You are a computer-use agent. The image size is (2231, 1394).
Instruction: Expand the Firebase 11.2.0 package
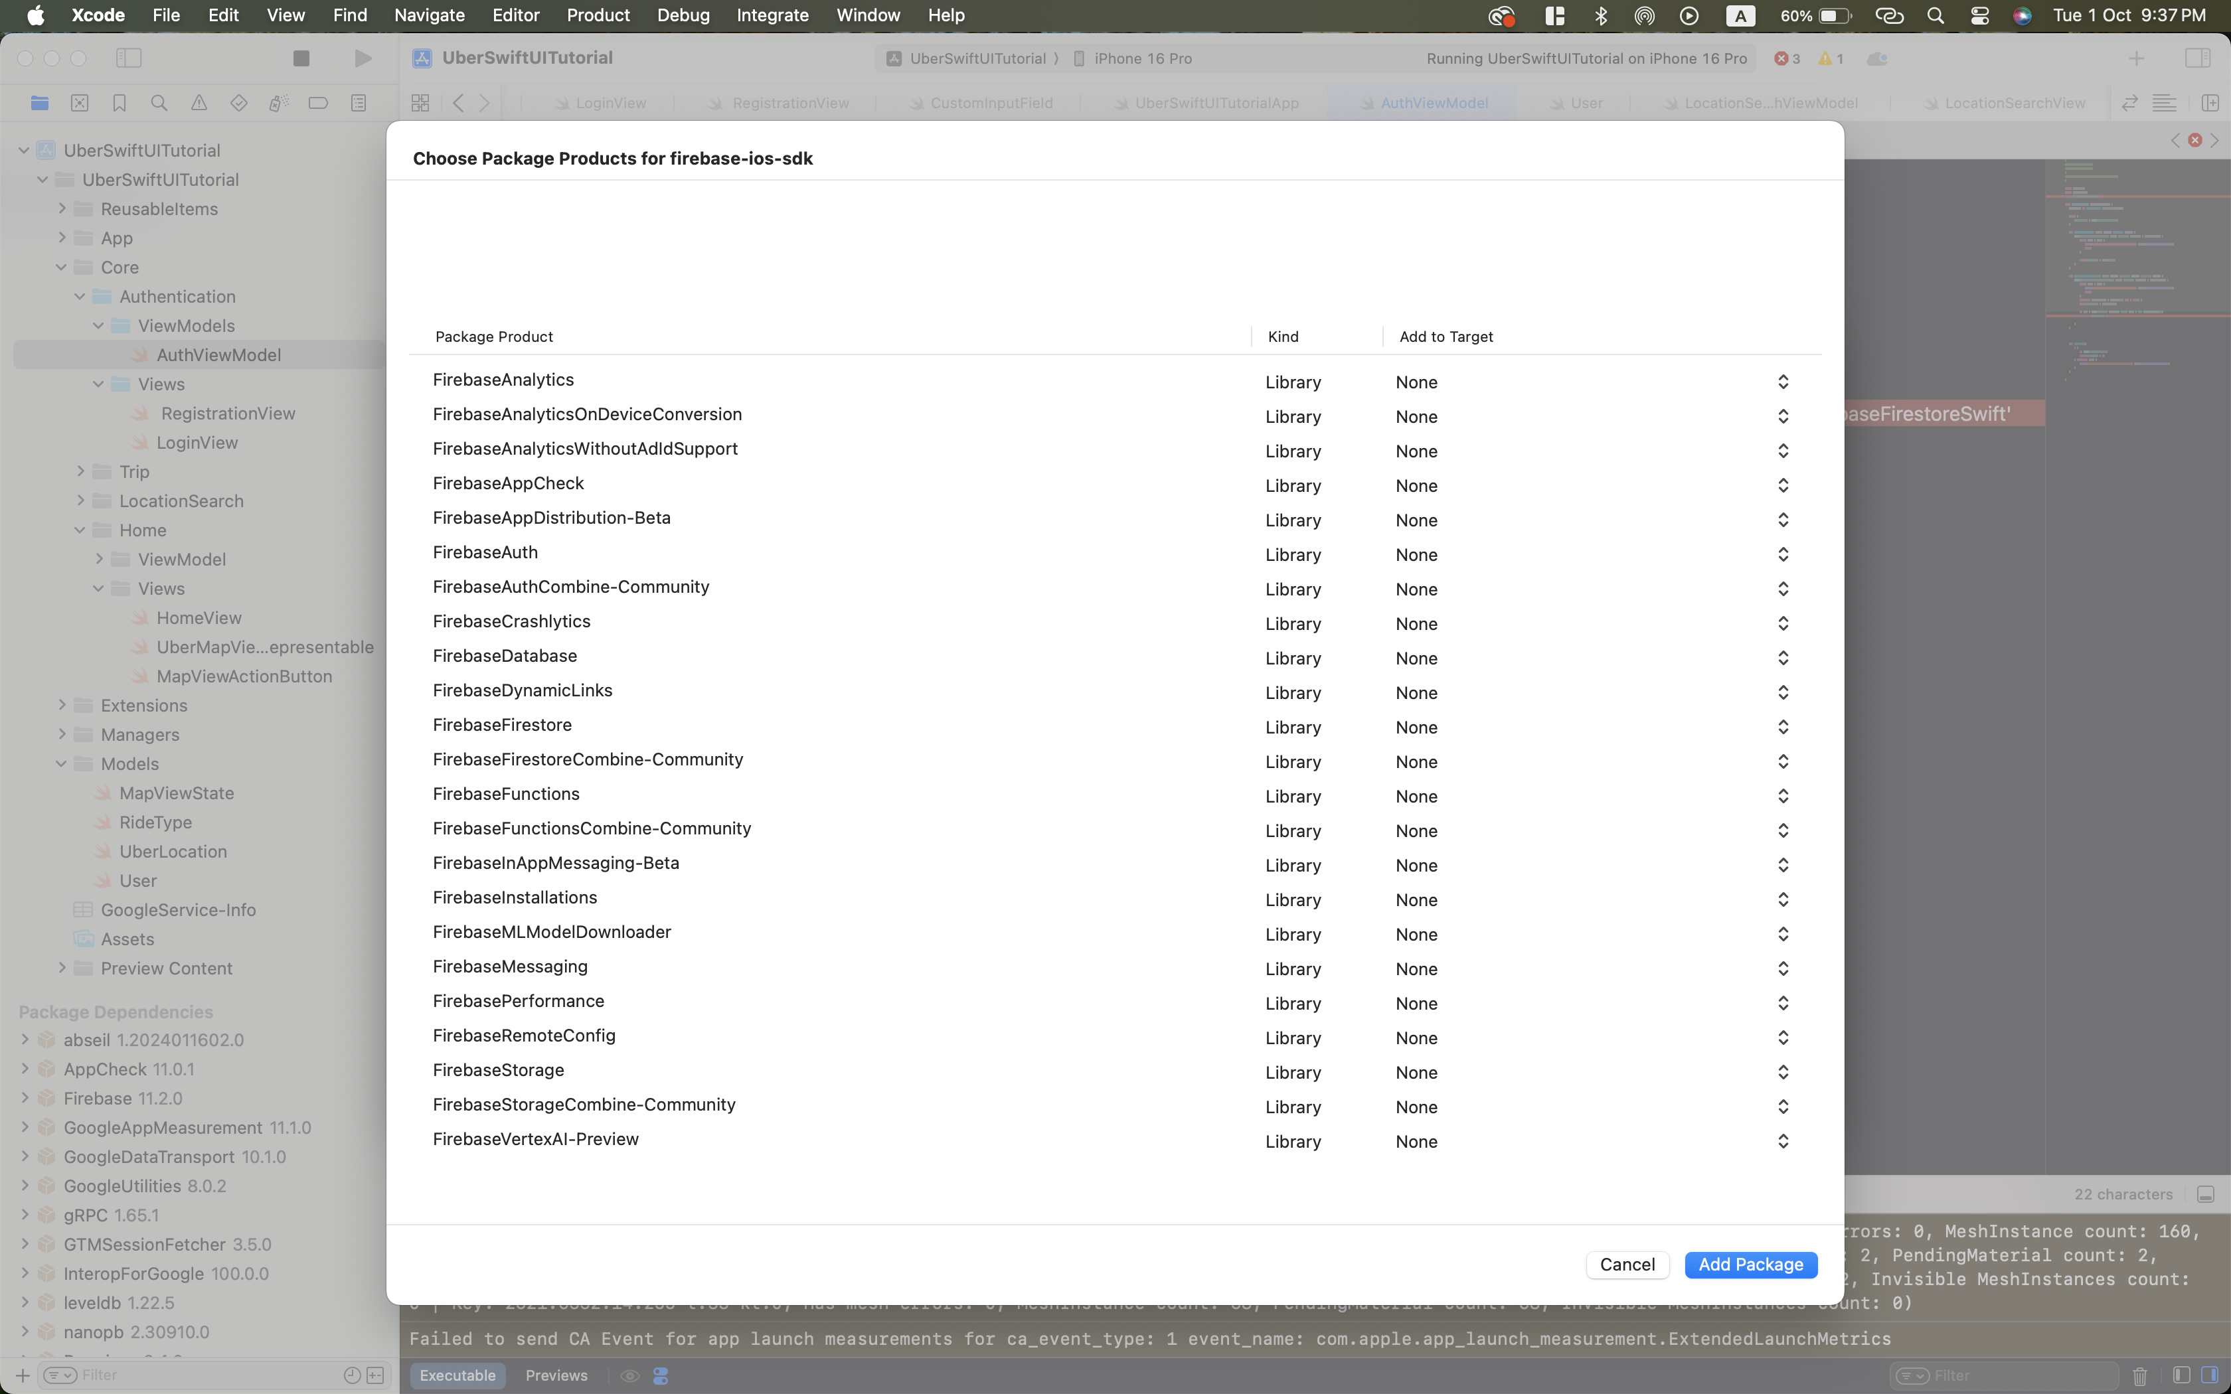pos(25,1098)
